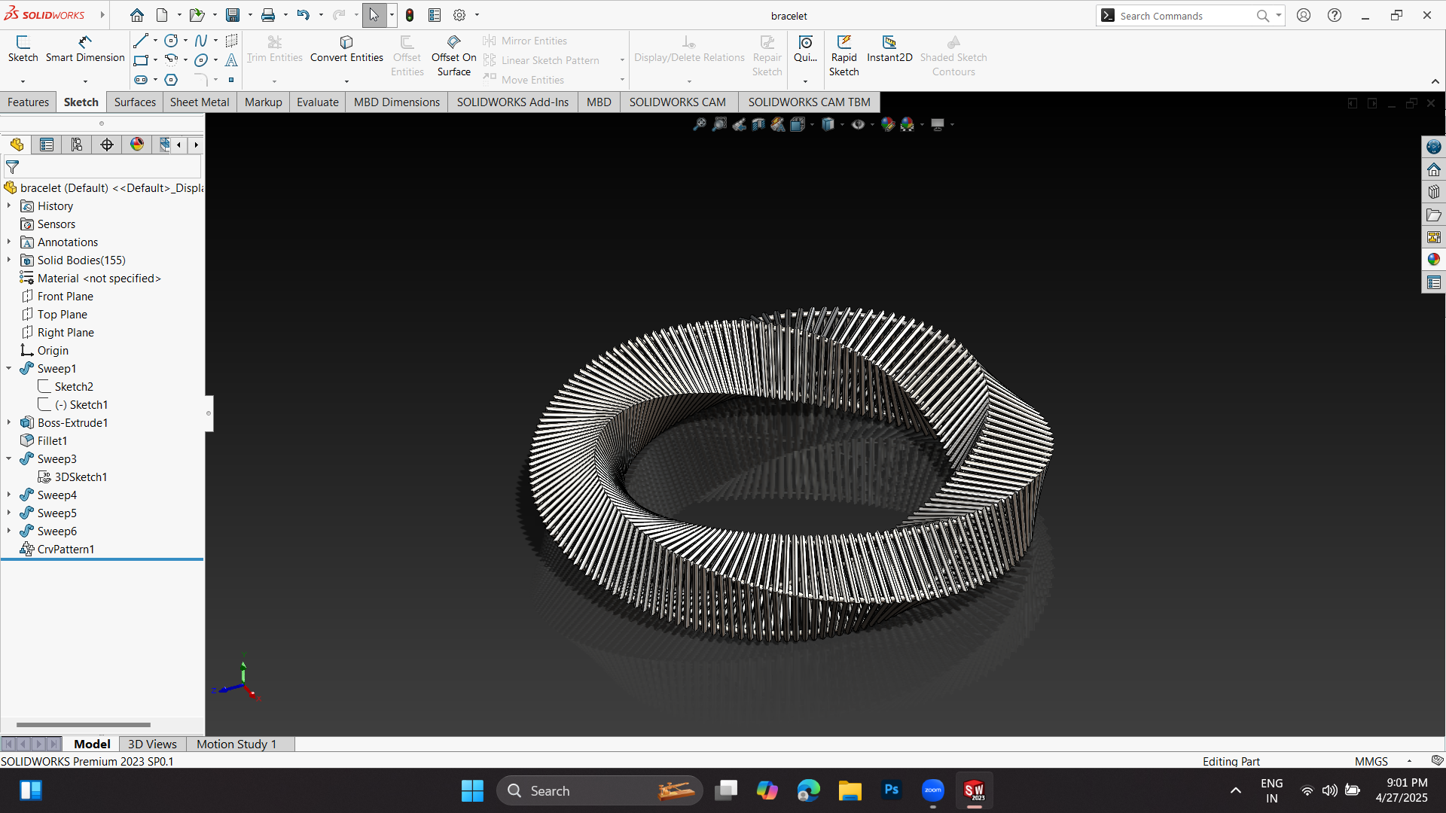Viewport: 1446px width, 813px height.
Task: Switch to the Surfaces tab
Action: pyautogui.click(x=135, y=102)
